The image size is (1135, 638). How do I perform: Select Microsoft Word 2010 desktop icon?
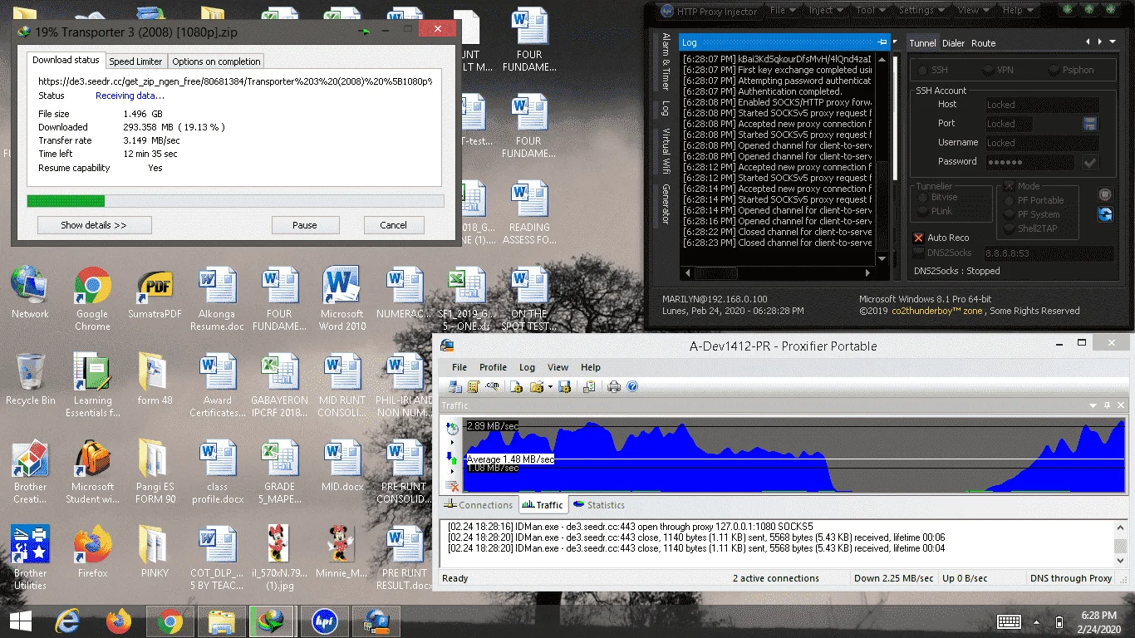coord(341,298)
